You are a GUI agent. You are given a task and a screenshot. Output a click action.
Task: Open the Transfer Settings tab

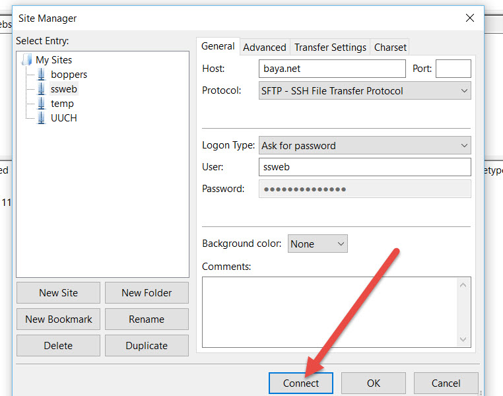pyautogui.click(x=330, y=48)
